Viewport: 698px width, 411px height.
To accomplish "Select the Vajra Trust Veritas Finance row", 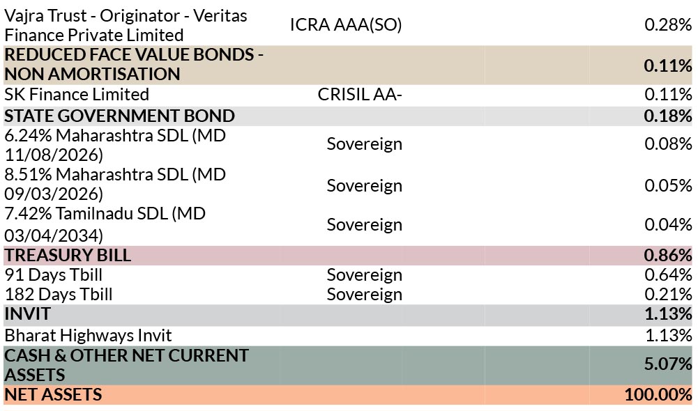I will [348, 25].
